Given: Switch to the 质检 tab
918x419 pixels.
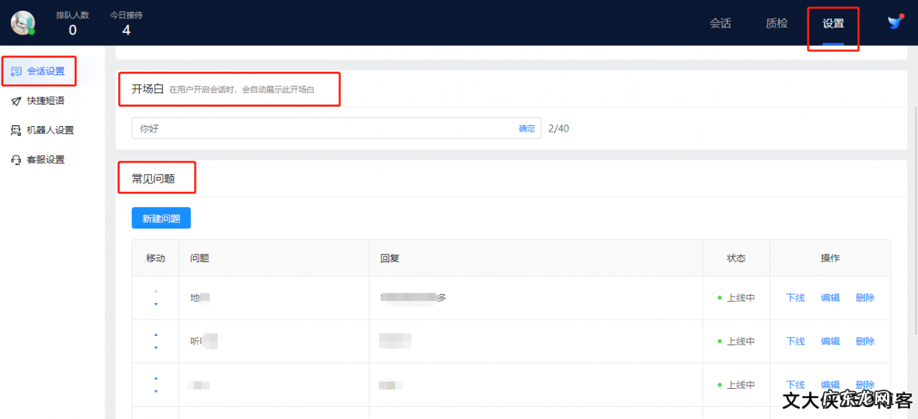Looking at the screenshot, I should point(776,23).
